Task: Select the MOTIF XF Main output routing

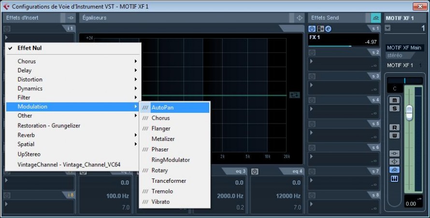Action: click(404, 48)
